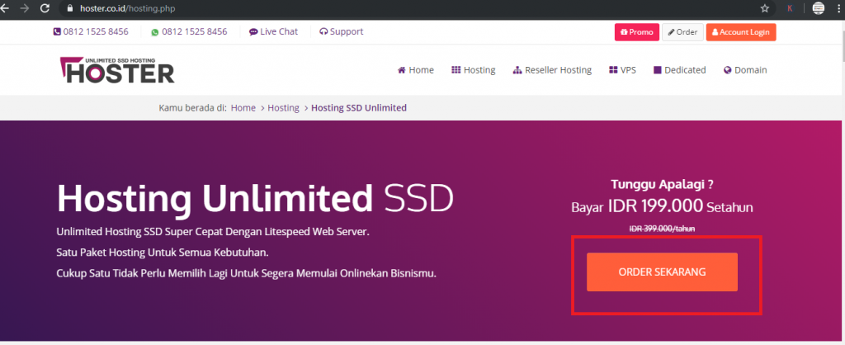
Task: Open the Account Login button
Action: pyautogui.click(x=741, y=32)
